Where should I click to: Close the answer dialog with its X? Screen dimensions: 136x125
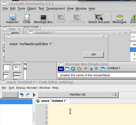pos(104,37)
